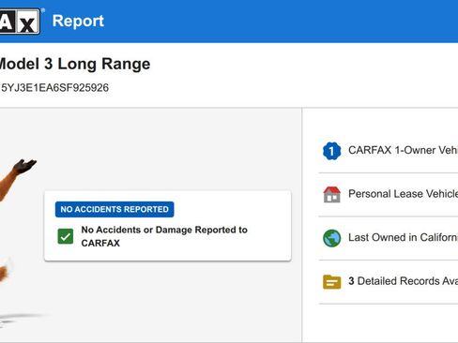This screenshot has height=343, width=458.
Task: Click the 'CARFAX 1-Owner Vehicle' text
Action: point(404,150)
